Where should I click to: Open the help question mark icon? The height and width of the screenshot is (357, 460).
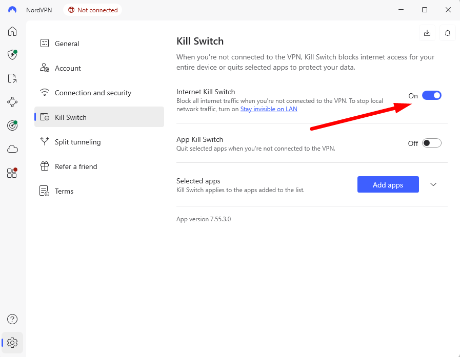pos(12,319)
